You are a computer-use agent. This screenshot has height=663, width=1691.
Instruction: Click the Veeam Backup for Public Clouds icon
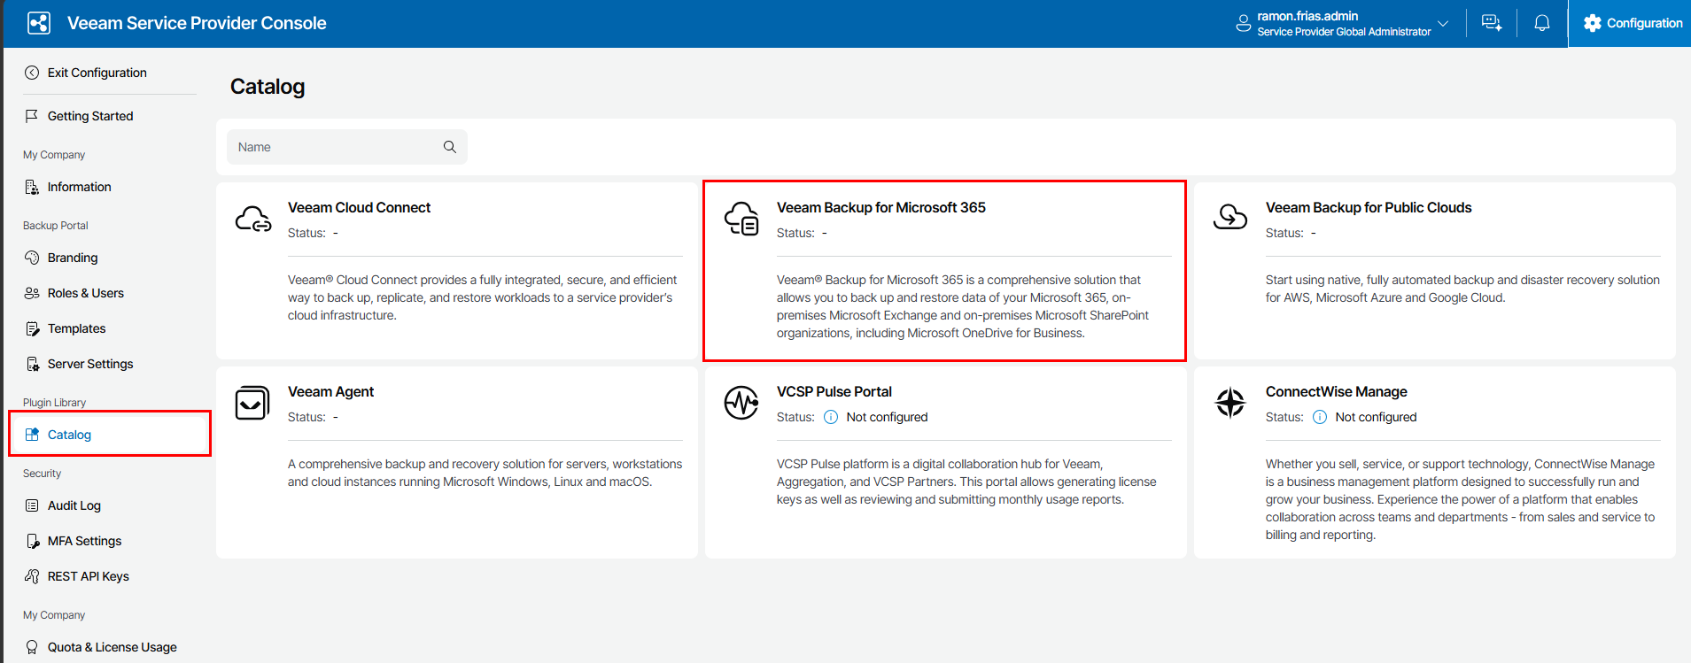point(1230,216)
